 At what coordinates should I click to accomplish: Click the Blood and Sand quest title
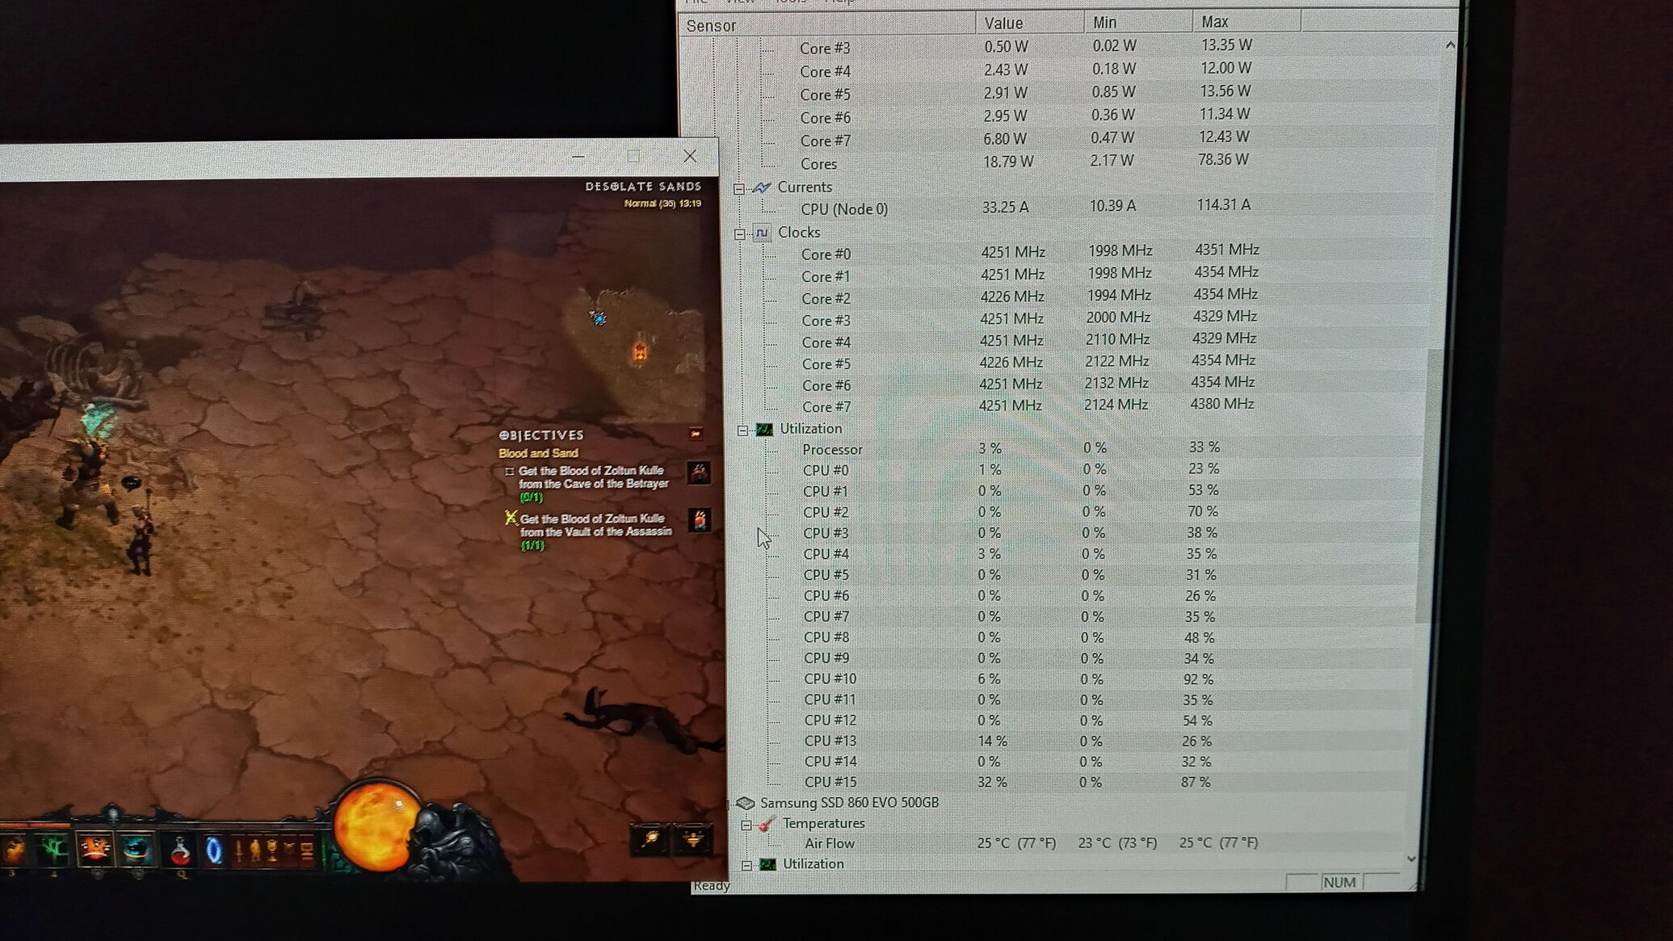tap(538, 453)
